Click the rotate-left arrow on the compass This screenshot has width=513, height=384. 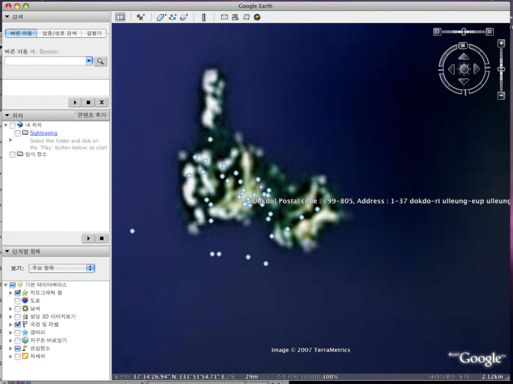[x=451, y=69]
